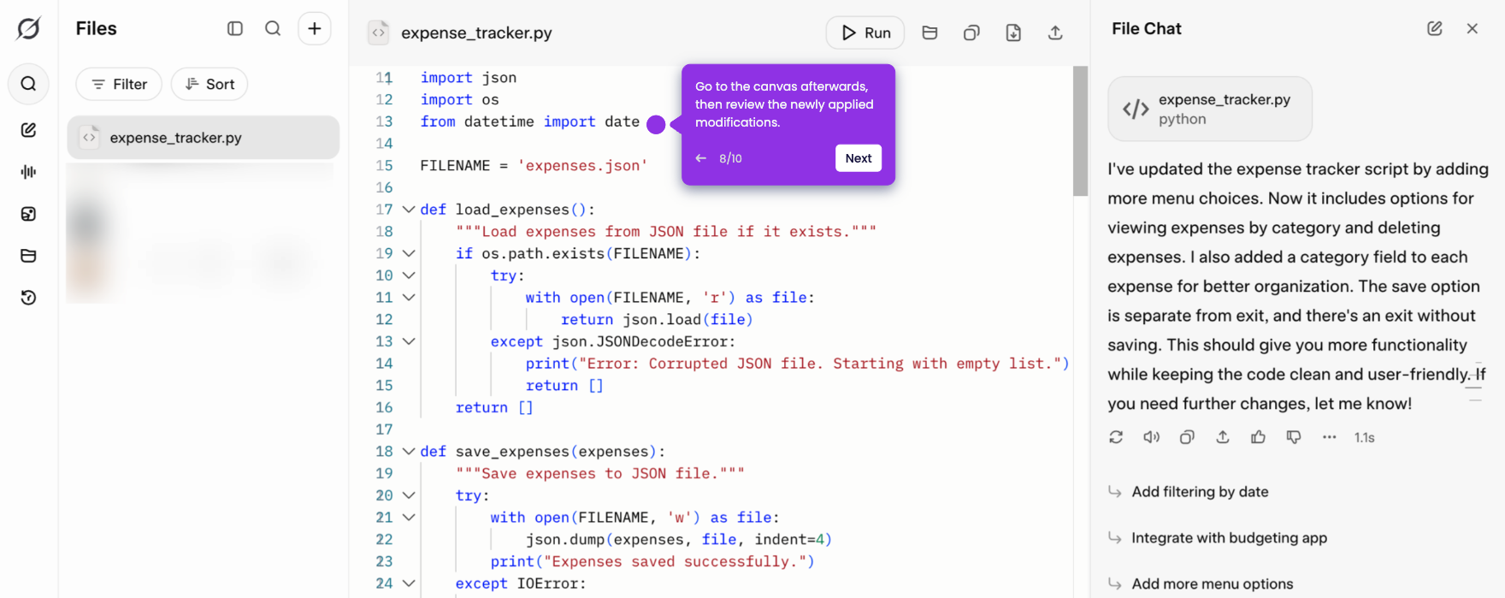Collapse except json.JSONDecodeError fold arrow
1505x598 pixels.
coord(409,341)
